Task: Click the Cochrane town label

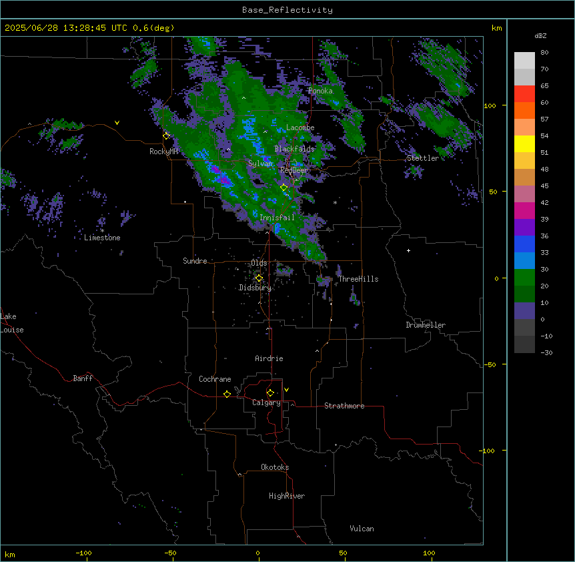Action: tap(215, 379)
